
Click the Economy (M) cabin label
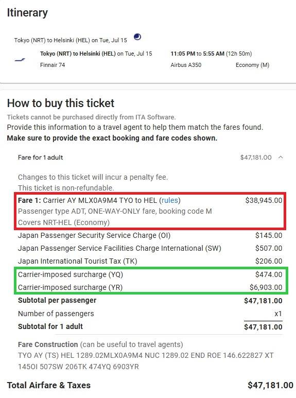(x=252, y=65)
